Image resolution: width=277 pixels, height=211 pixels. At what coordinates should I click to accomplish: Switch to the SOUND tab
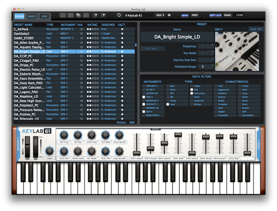pyautogui.click(x=19, y=16)
